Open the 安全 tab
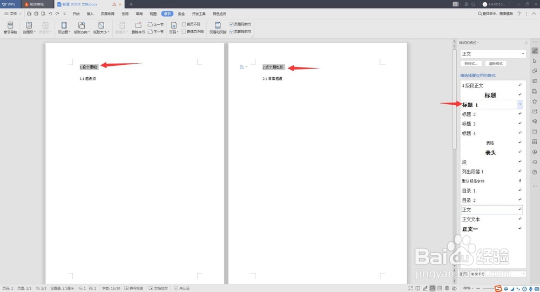The width and height of the screenshot is (540, 292). tap(181, 14)
